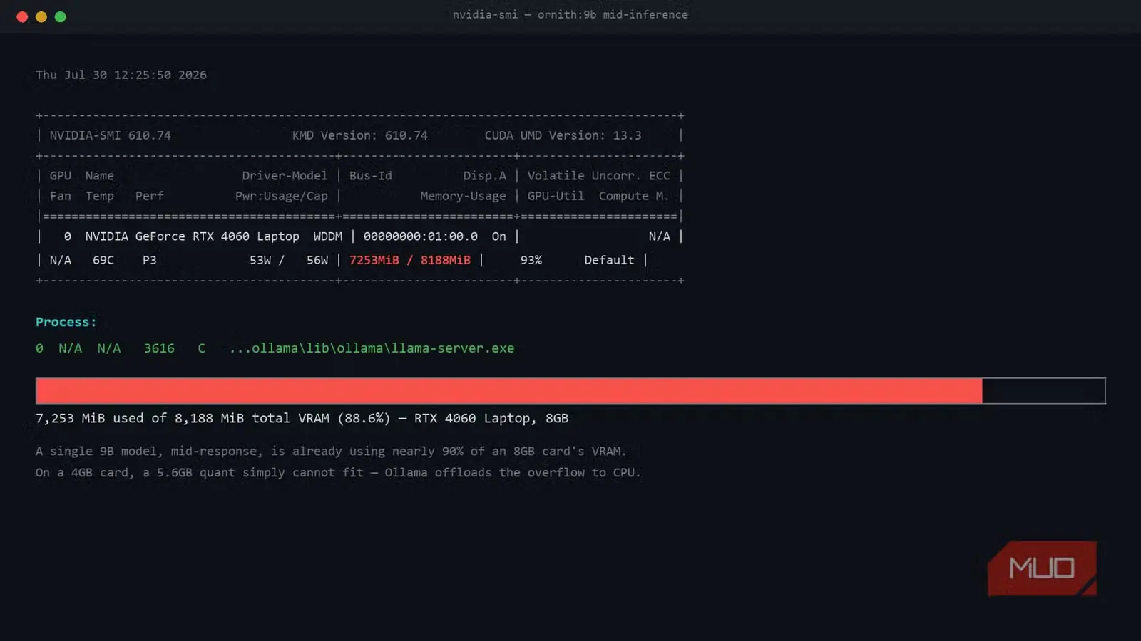Close the nvidia-smi terminal window
The height and width of the screenshot is (641, 1141).
(x=22, y=16)
